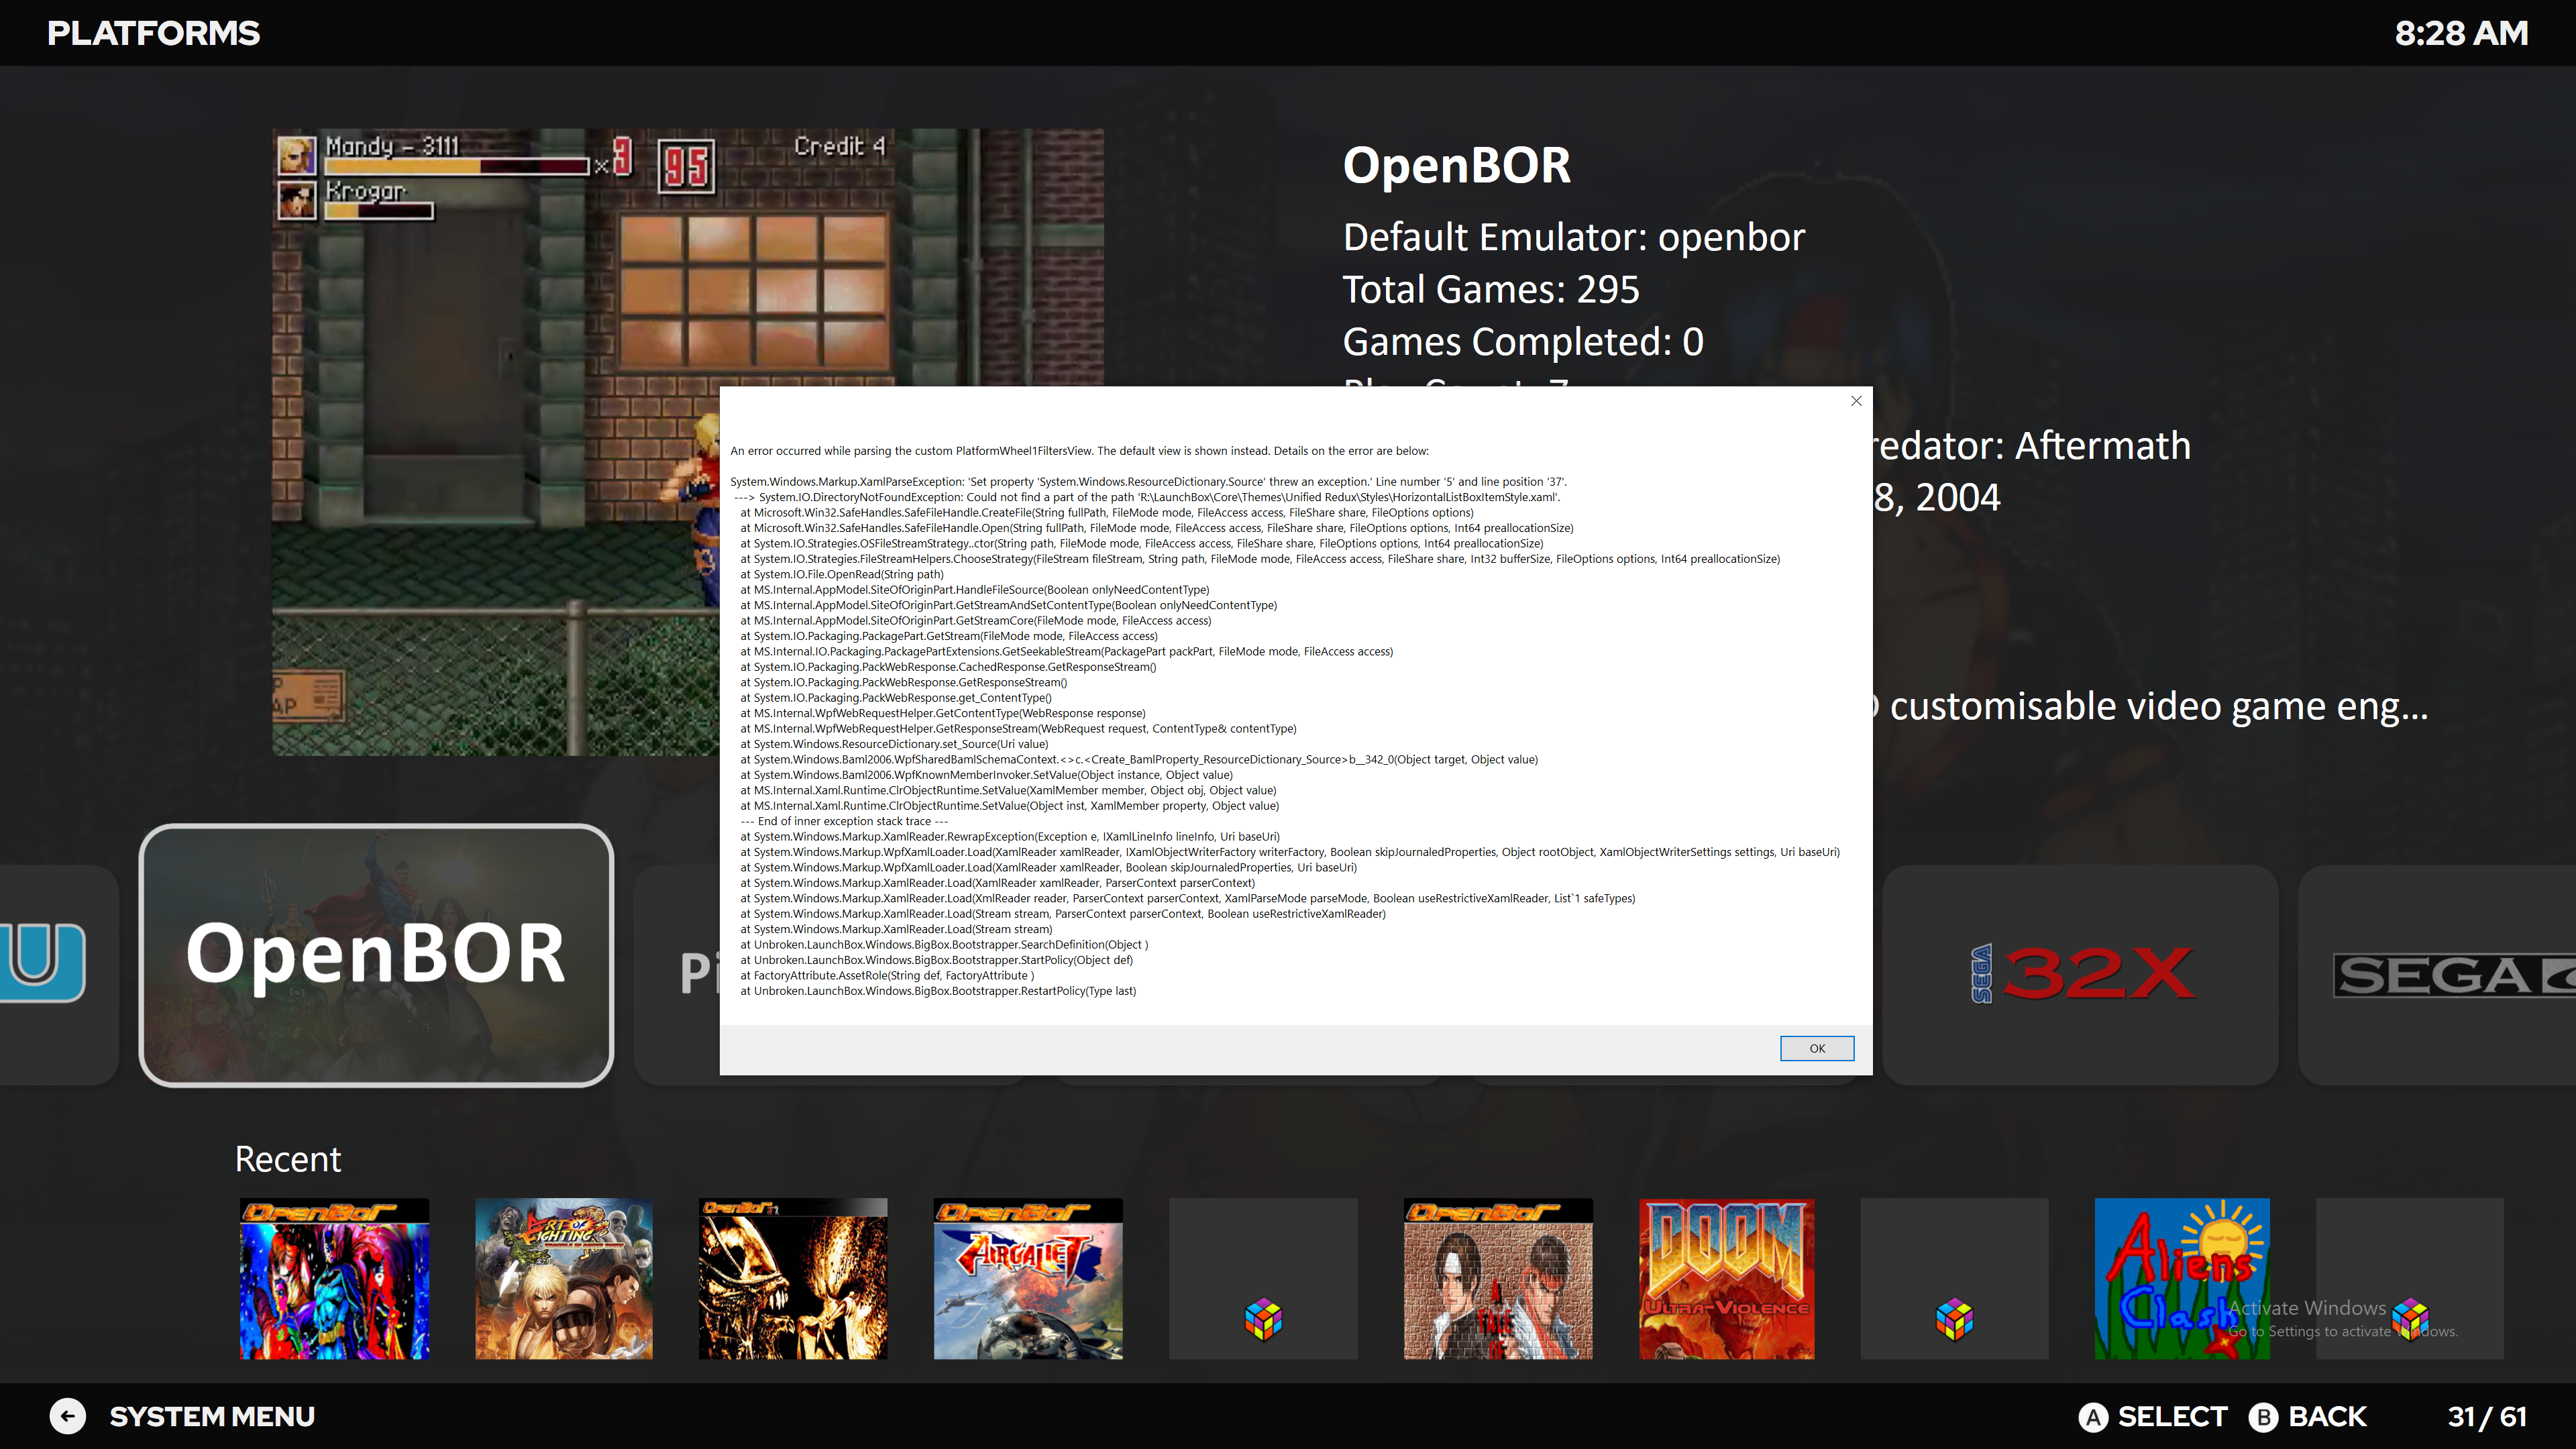Click the 'End of inner exception stack trace' line
The width and height of the screenshot is (2576, 1449).
click(844, 821)
